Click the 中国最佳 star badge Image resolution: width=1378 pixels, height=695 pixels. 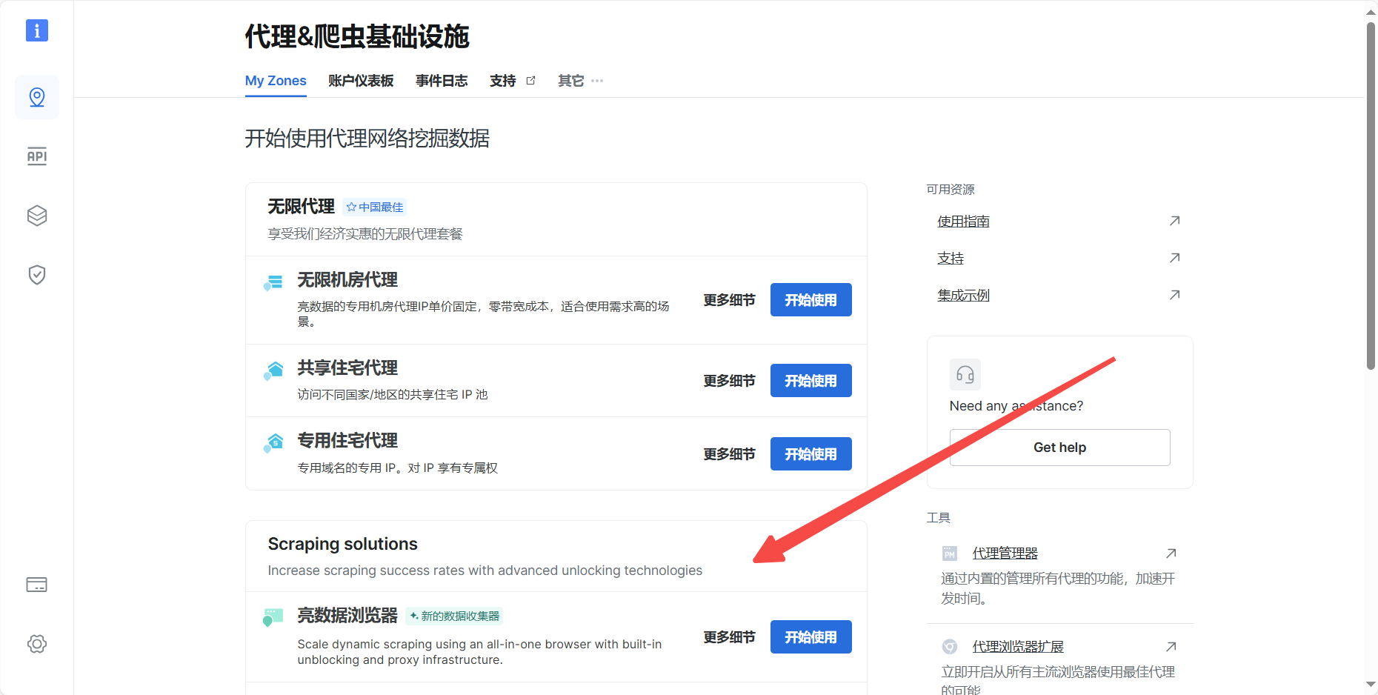click(x=375, y=207)
